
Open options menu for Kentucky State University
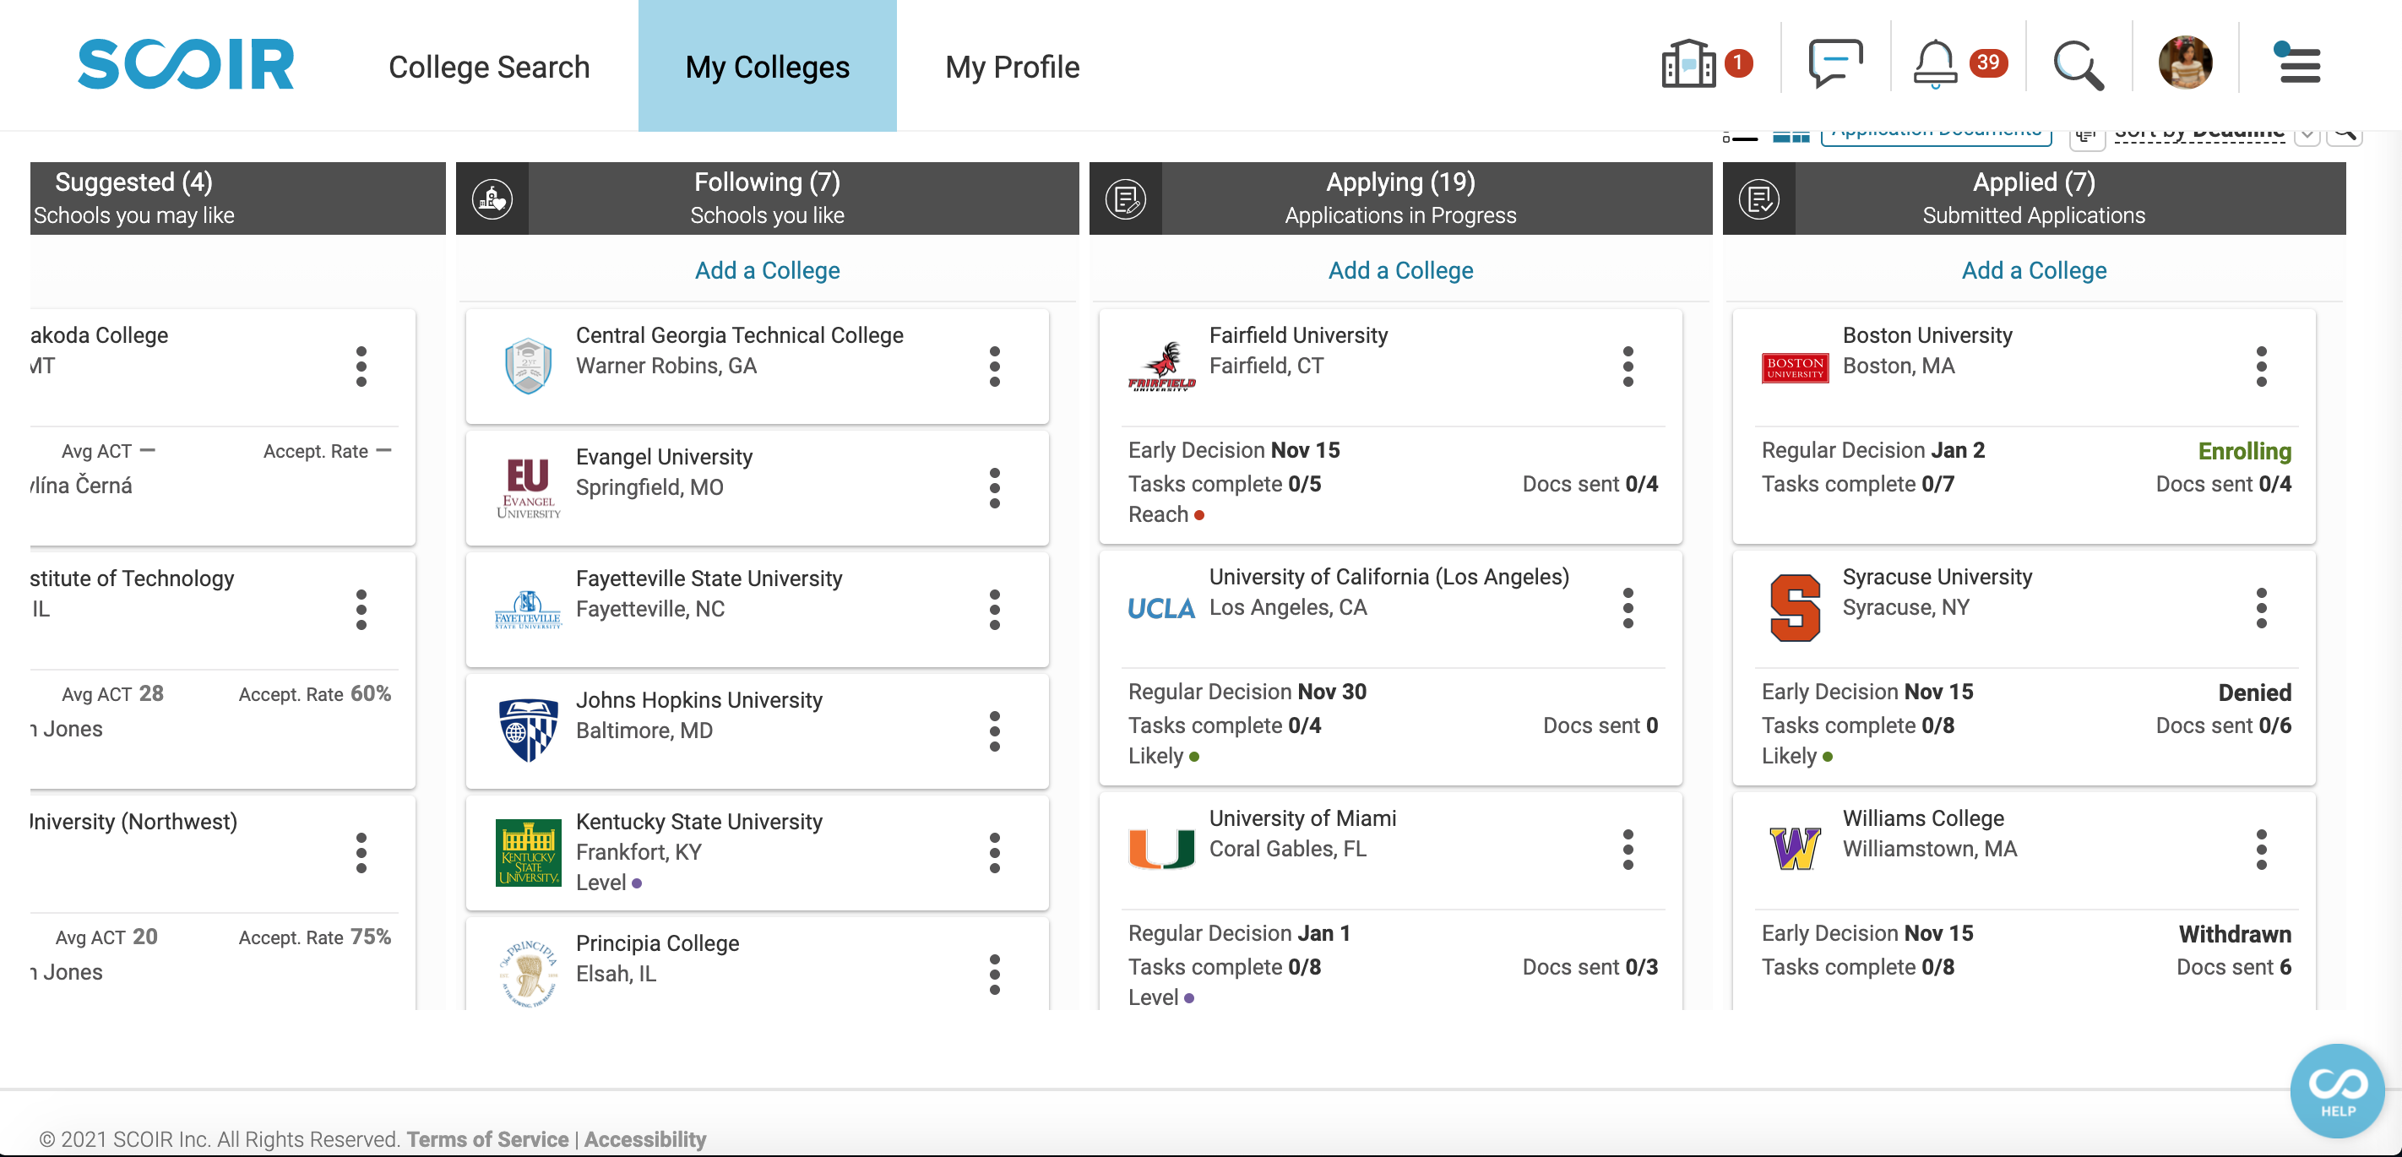coord(995,853)
